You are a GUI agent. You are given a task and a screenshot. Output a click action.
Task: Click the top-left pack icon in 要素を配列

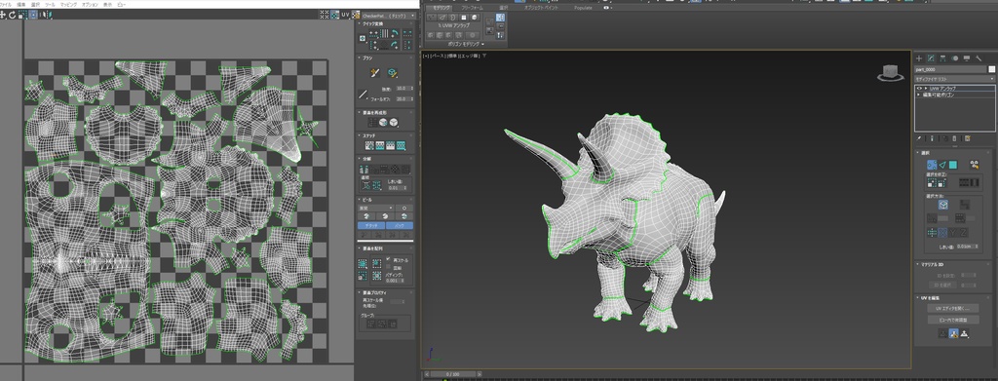tap(363, 264)
